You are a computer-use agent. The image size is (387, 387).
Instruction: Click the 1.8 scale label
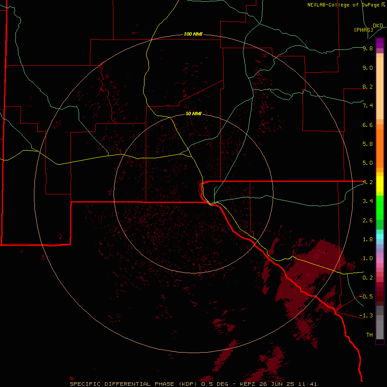368,240
